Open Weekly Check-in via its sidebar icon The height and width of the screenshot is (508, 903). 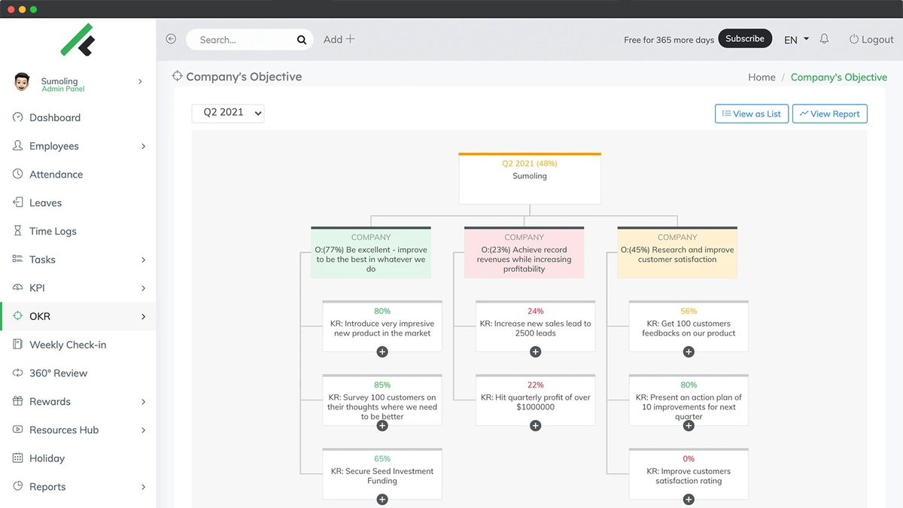(17, 344)
